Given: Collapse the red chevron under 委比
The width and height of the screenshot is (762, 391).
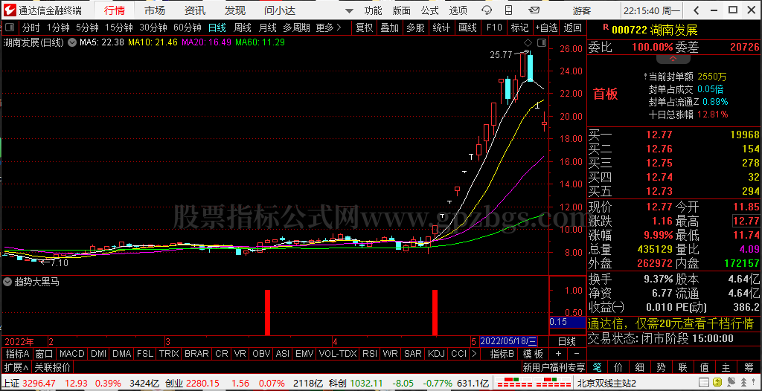Looking at the screenshot, I should click(673, 59).
